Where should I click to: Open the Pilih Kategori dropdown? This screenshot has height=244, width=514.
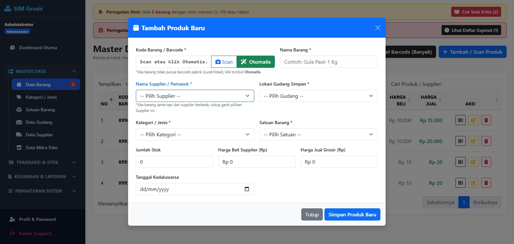click(x=195, y=134)
